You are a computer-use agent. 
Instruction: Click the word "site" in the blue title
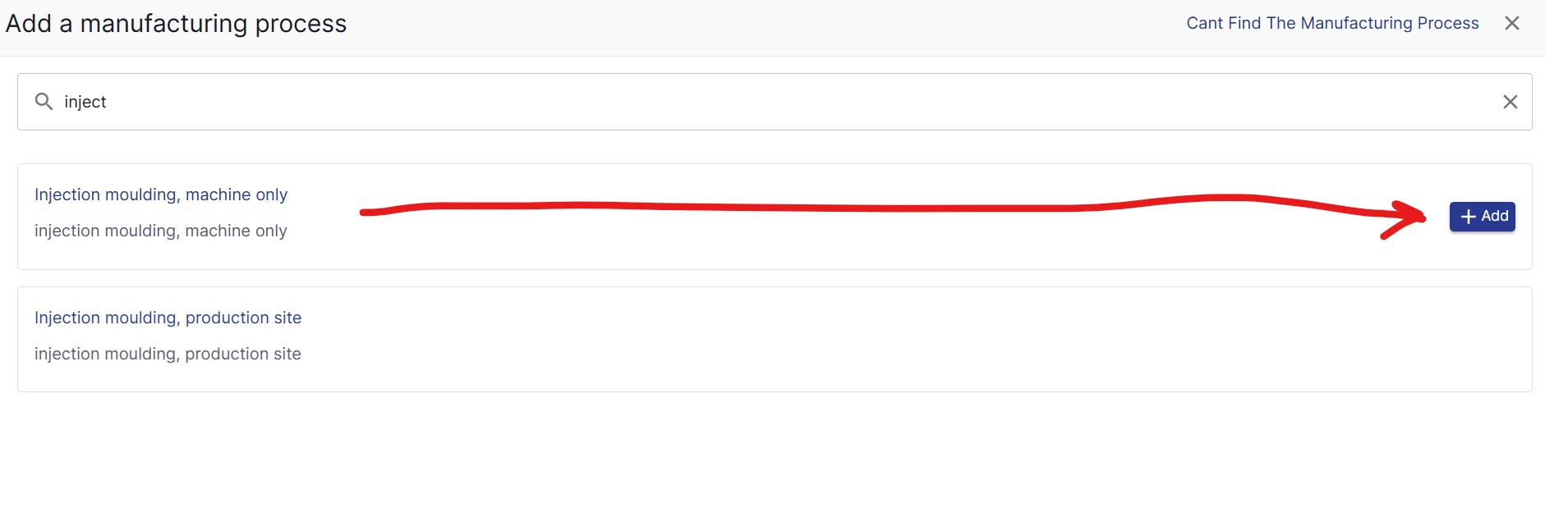click(x=287, y=318)
